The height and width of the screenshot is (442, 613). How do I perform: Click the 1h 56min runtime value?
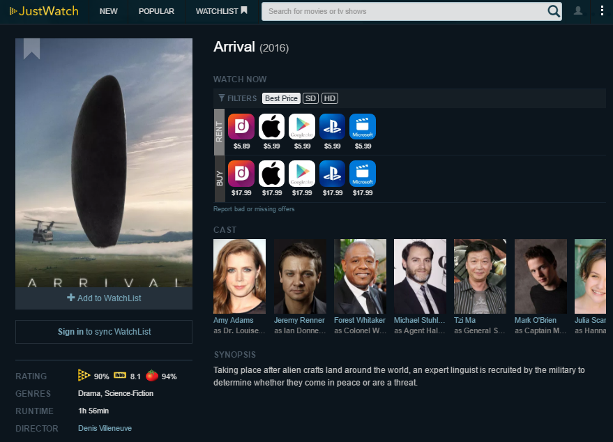click(x=93, y=411)
